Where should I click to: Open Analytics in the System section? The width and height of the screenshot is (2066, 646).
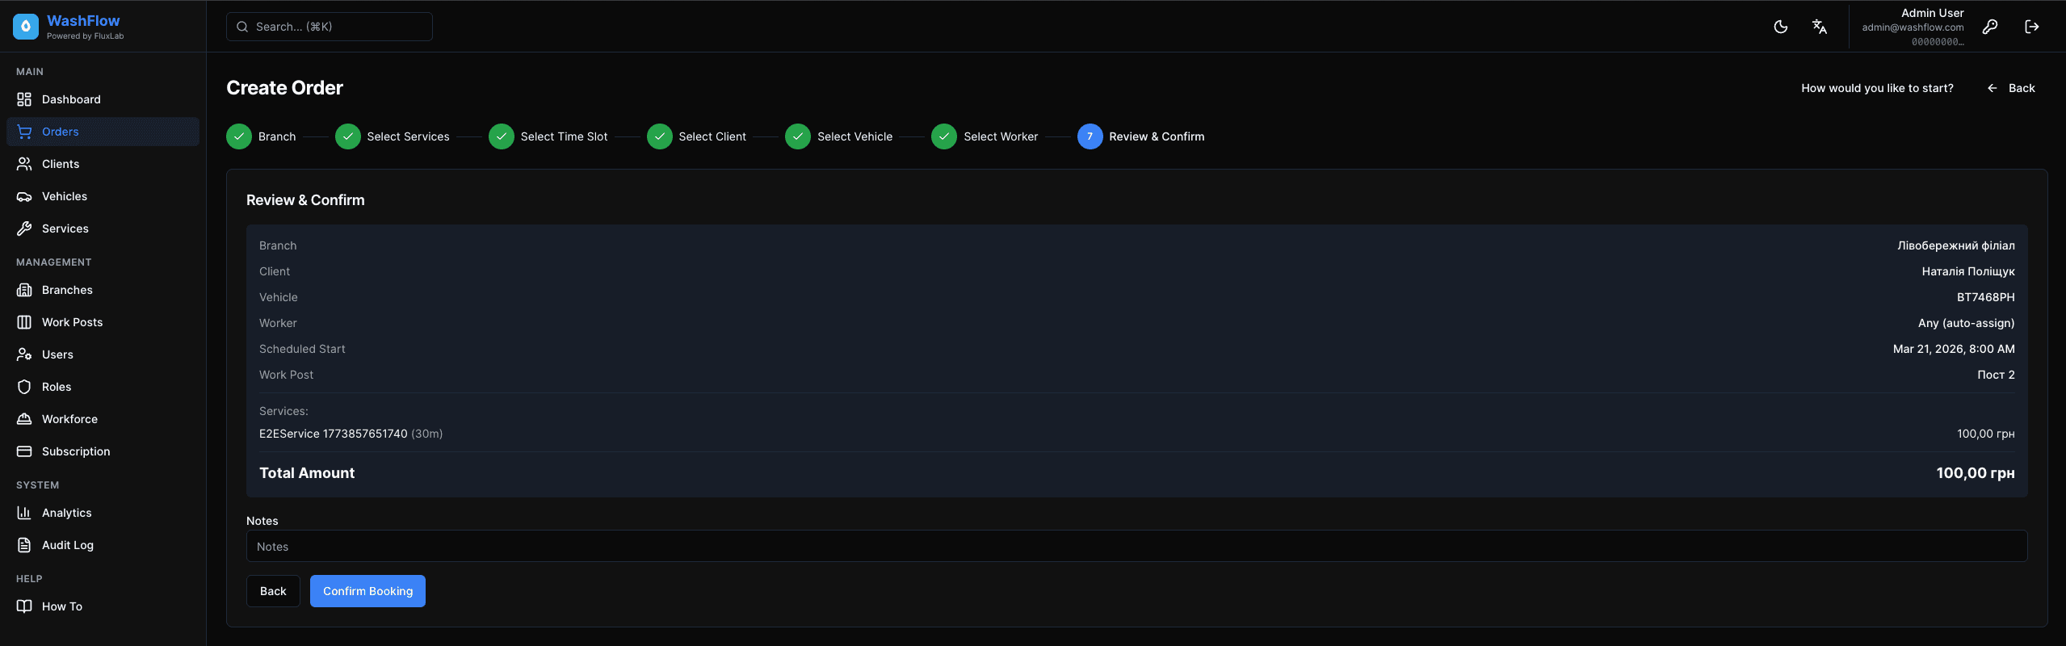point(66,513)
